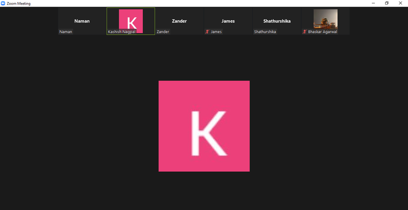Minimize the Zoom Meeting window
The image size is (408, 210).
click(x=372, y=3)
